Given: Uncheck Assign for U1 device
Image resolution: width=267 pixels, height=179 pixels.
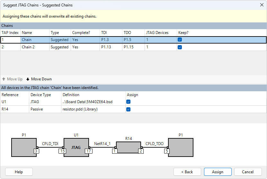Looking at the screenshot, I should (x=129, y=102).
